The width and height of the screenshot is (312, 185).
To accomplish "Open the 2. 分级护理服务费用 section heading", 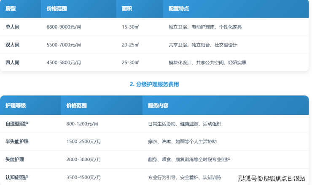I will click(154, 84).
